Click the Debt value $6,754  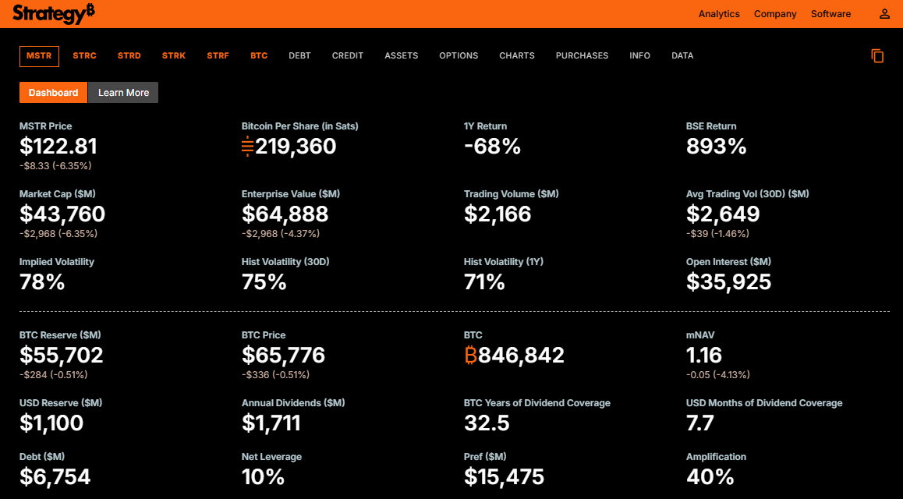[x=55, y=476]
